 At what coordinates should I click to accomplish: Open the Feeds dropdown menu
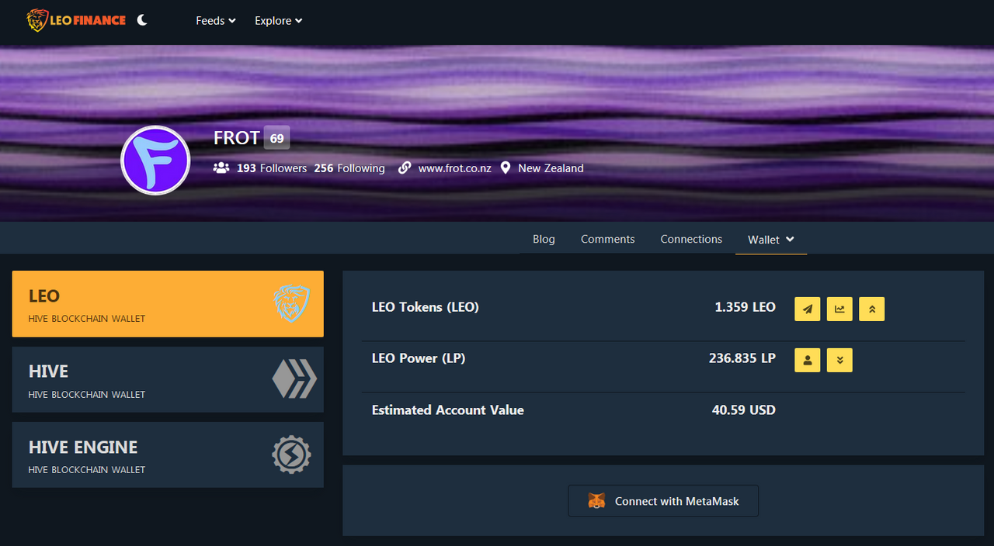[216, 21]
